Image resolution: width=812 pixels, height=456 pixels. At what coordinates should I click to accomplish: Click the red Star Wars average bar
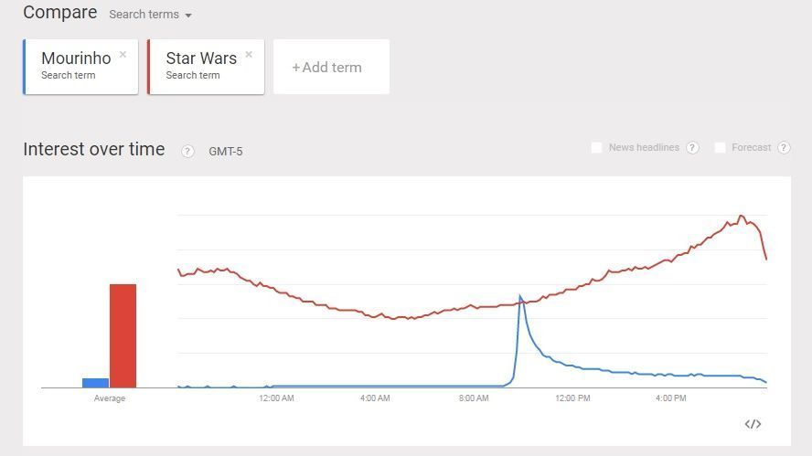tap(123, 335)
